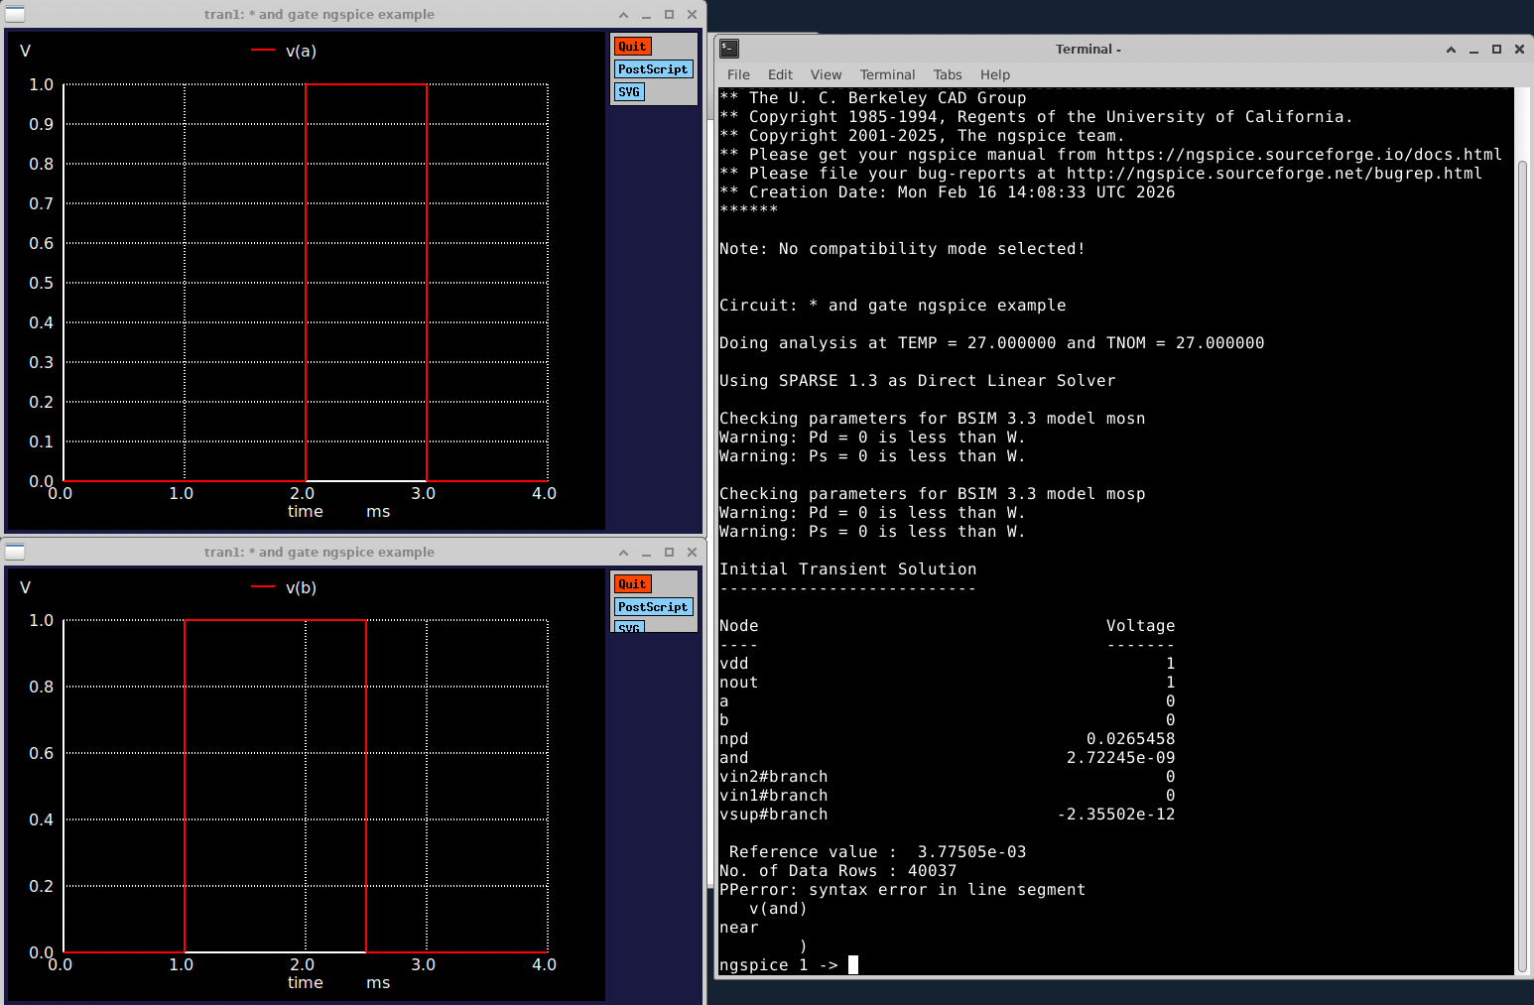Open the Terminal menu in the menu bar
The height and width of the screenshot is (1005, 1534).
(887, 74)
